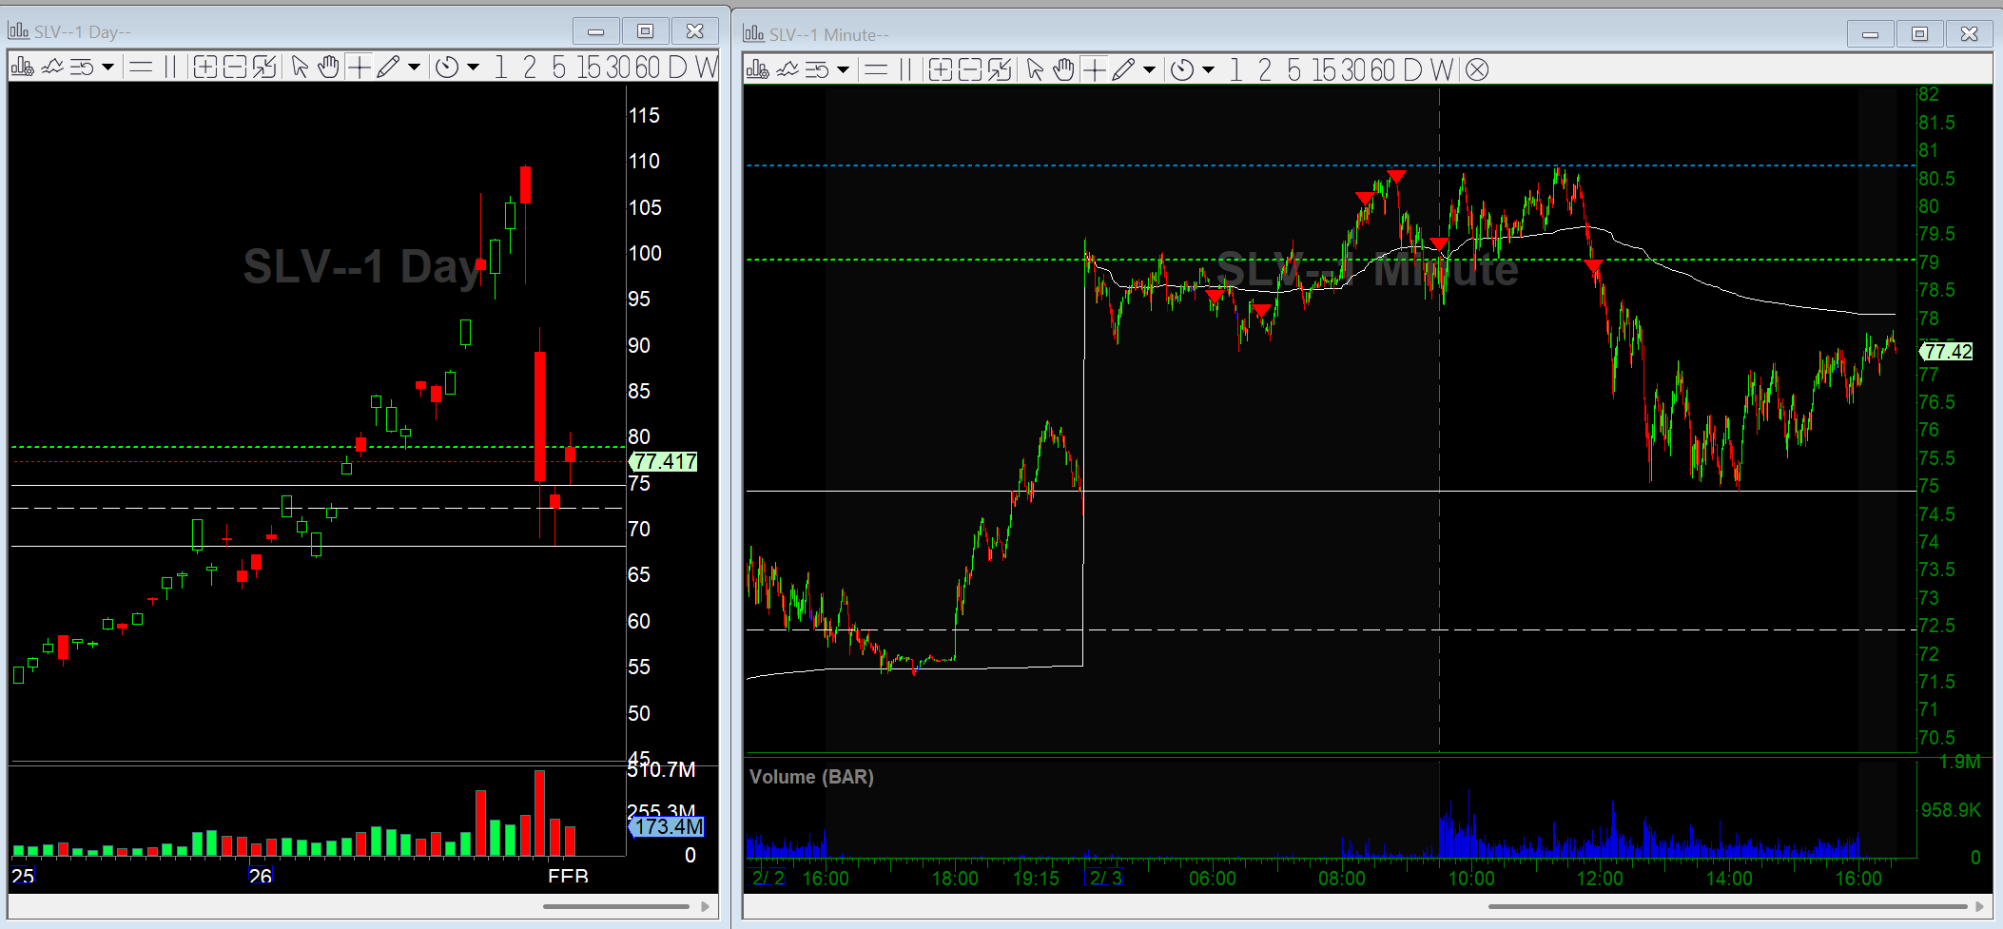Image resolution: width=2003 pixels, height=929 pixels.
Task: Expand the dropdown after list-reset icon in Day window
Action: (x=107, y=68)
